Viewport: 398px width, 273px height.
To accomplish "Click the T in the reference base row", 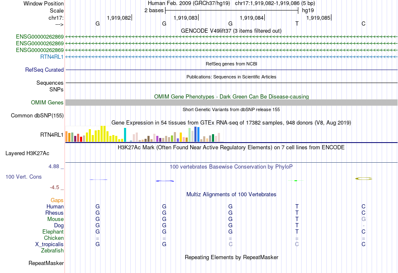I will [x=297, y=23].
